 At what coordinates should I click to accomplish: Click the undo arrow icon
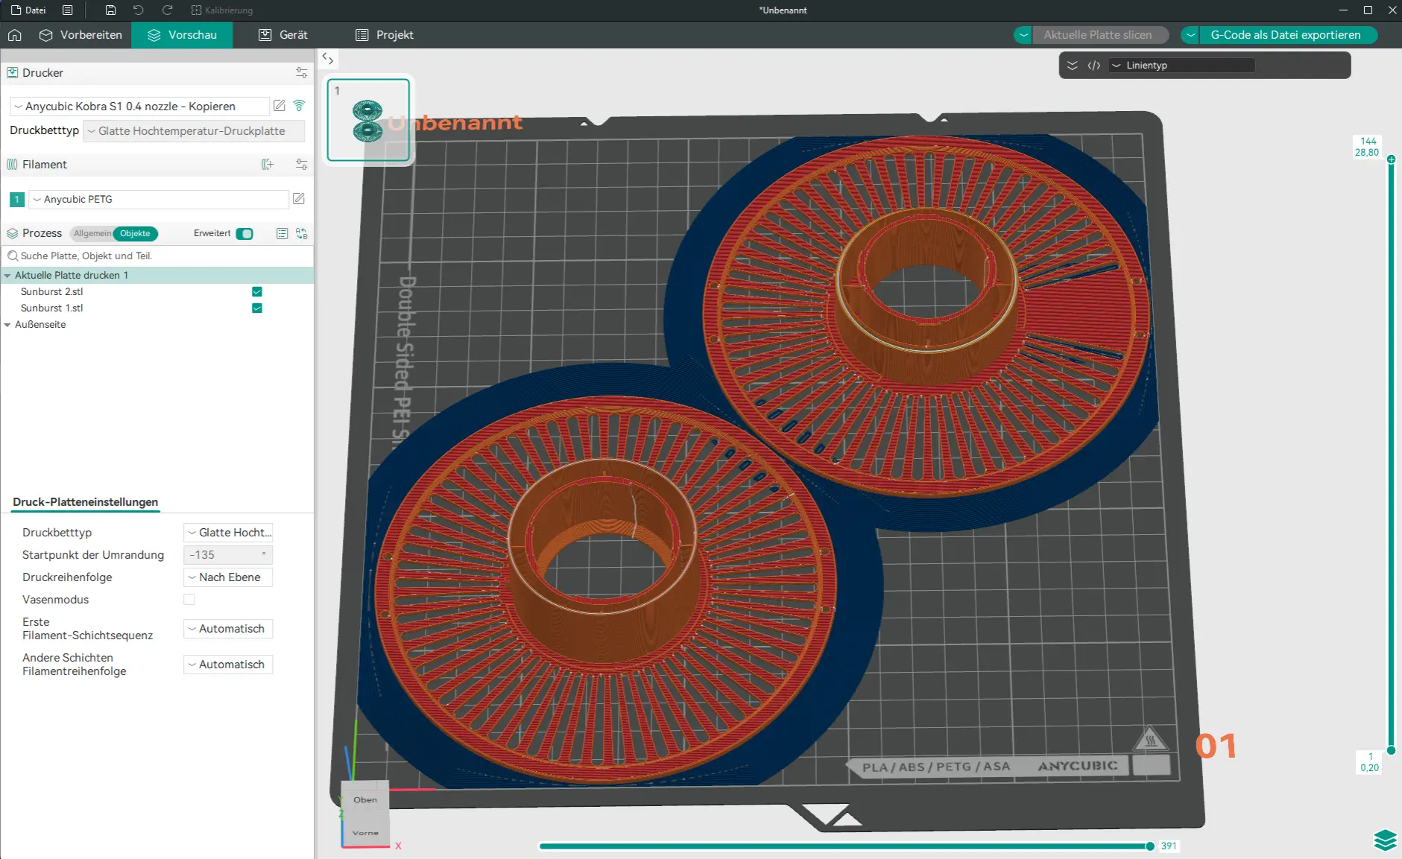click(139, 10)
